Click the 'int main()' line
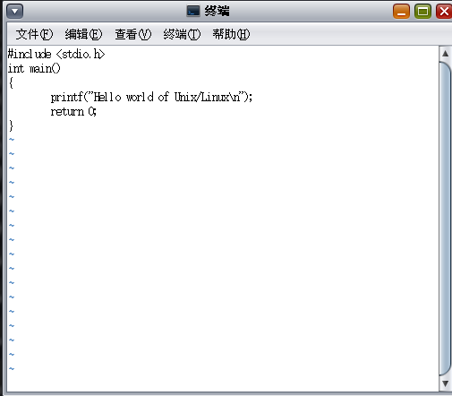 (34, 68)
